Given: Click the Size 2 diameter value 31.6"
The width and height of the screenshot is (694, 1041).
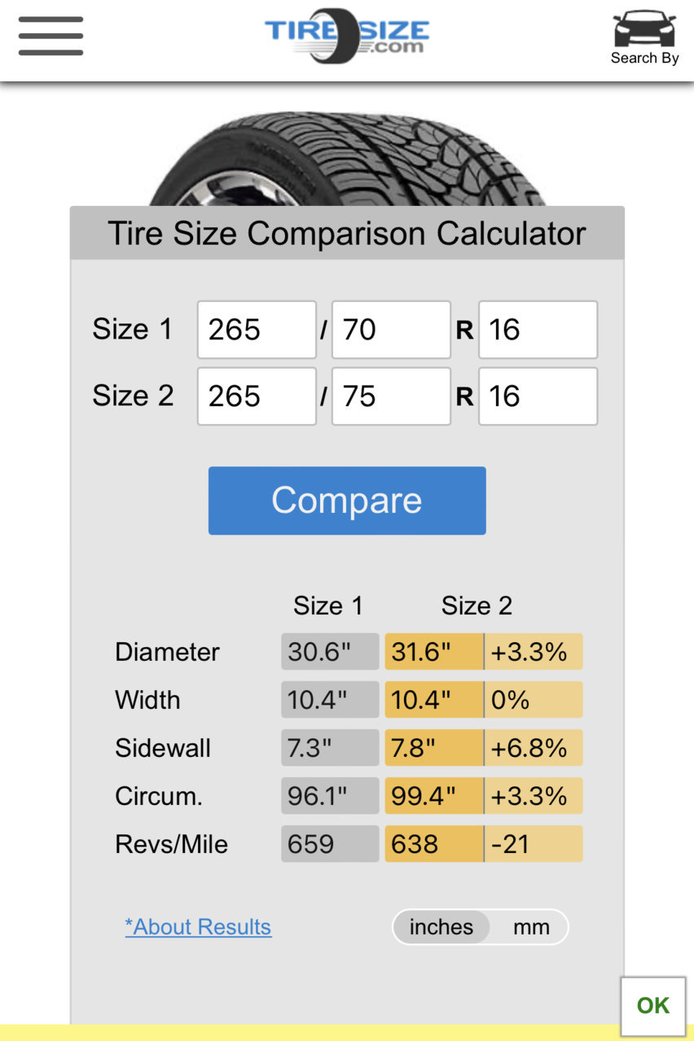Looking at the screenshot, I should click(x=434, y=652).
